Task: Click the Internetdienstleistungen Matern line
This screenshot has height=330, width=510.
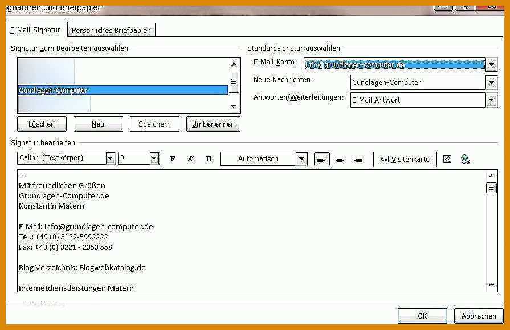Action: tap(76, 288)
